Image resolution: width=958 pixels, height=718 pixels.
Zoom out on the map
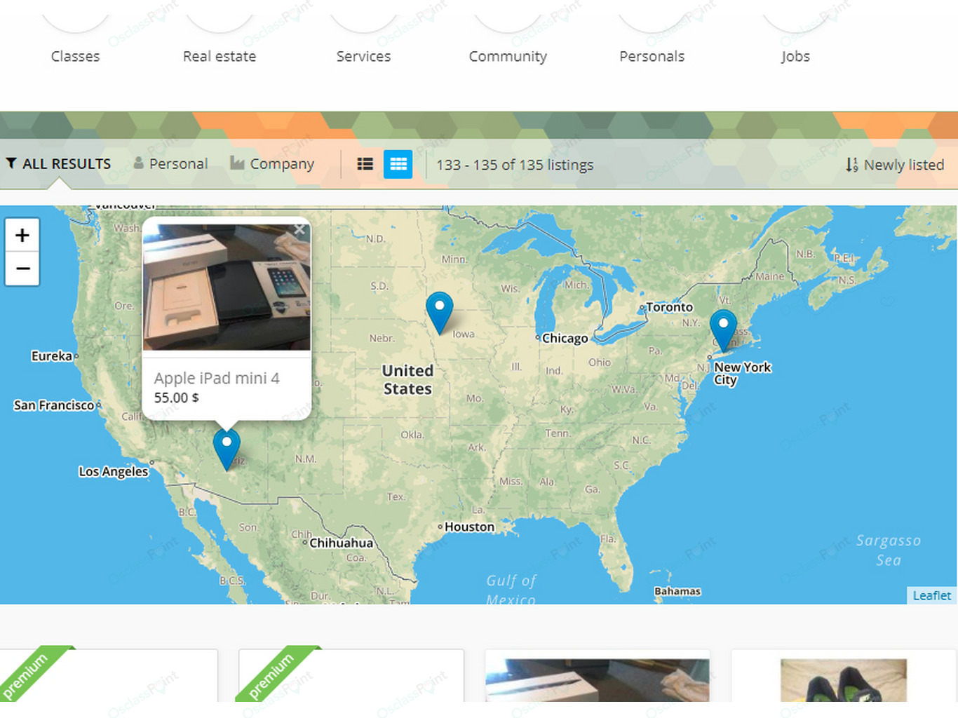pos(22,269)
